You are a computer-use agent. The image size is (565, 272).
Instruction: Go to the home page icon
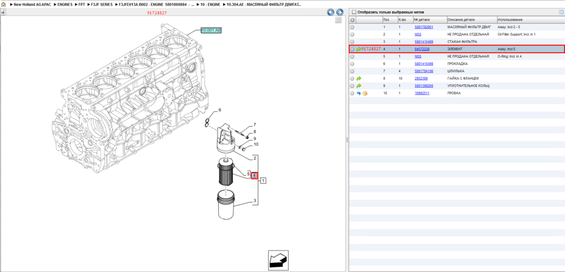coord(3,5)
